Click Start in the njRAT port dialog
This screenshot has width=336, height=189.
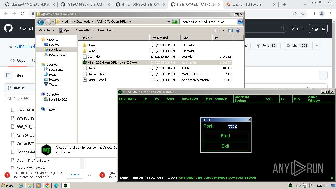pos(225,136)
